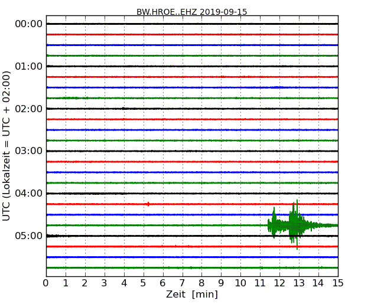
Task: Select x-axis tick label 15
Action: 338,283
